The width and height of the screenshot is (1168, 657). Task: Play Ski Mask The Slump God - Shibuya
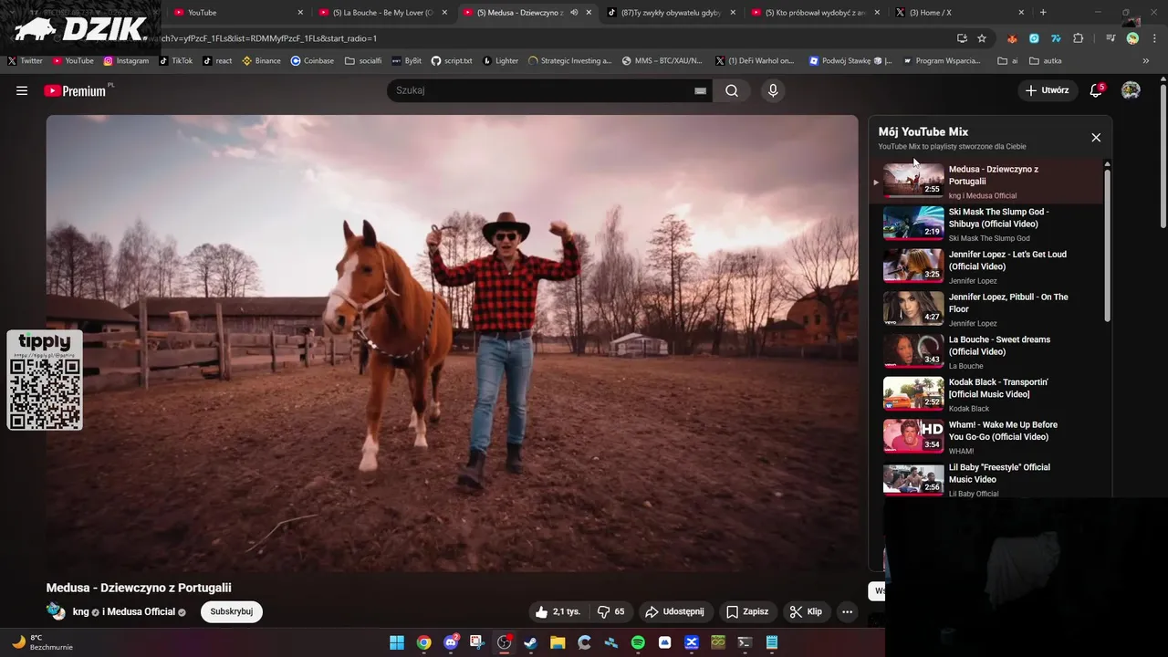(992, 224)
